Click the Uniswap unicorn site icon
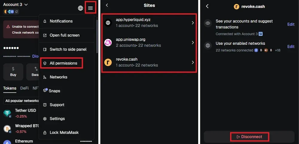 (x=108, y=42)
